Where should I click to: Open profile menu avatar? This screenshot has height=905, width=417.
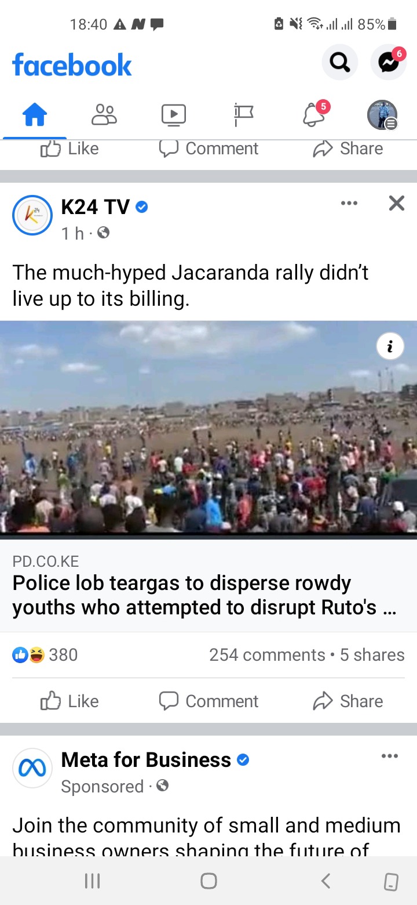(x=383, y=115)
